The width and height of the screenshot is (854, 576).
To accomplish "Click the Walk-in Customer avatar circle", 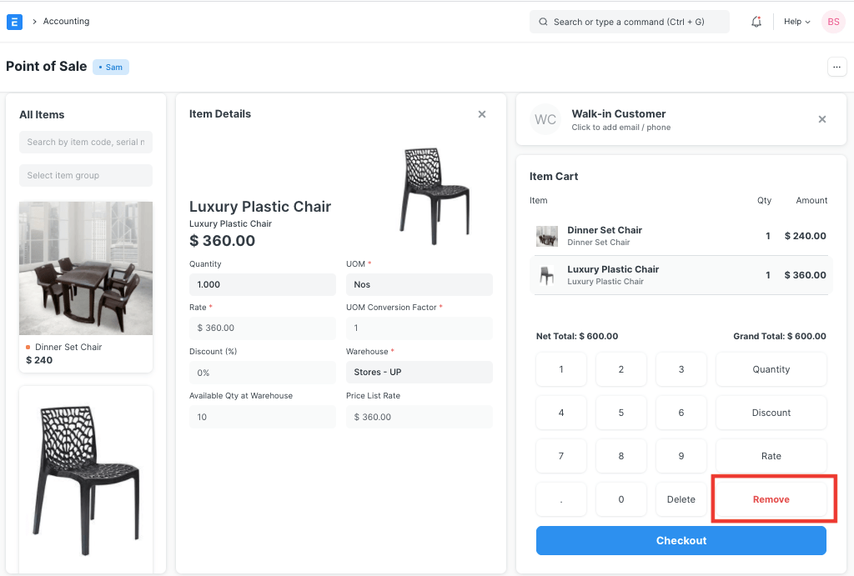I will [545, 118].
